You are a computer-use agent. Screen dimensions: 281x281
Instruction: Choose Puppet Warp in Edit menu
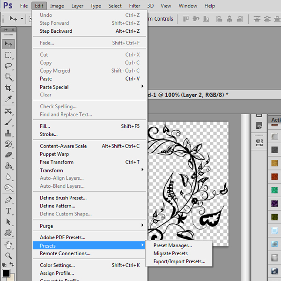click(x=89, y=154)
